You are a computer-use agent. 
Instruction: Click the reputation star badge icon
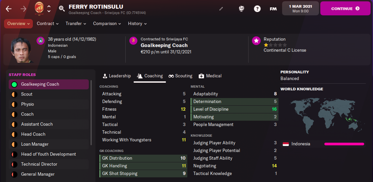tap(256, 41)
